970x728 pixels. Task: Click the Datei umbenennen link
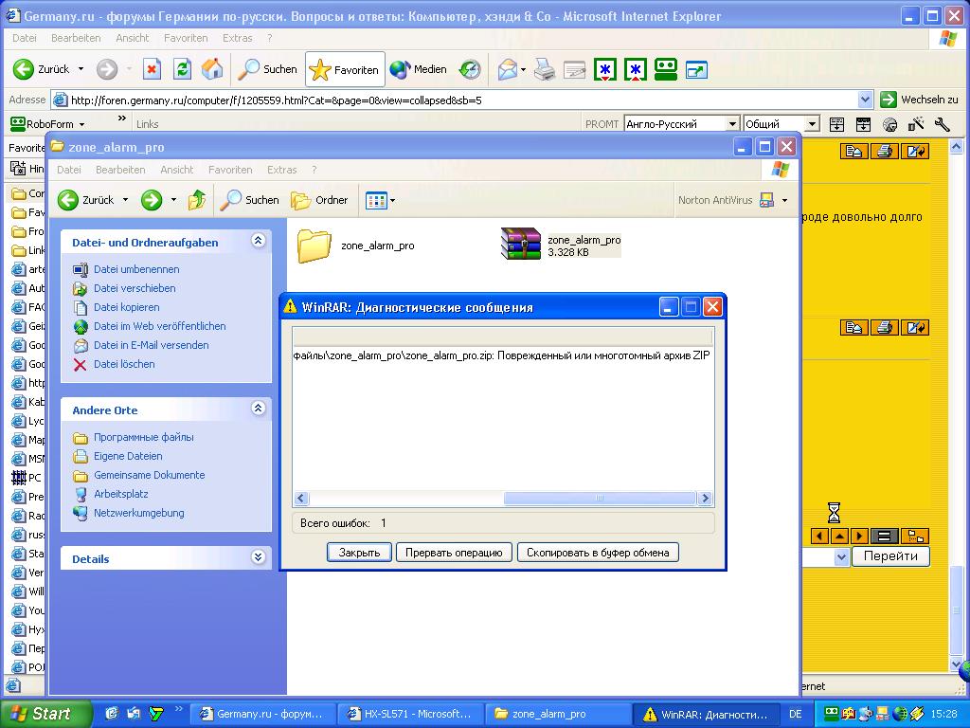136,269
